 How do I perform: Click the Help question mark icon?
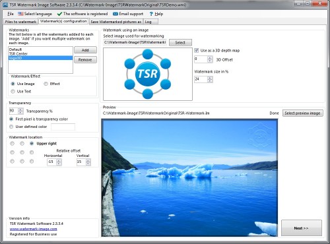(x=151, y=14)
